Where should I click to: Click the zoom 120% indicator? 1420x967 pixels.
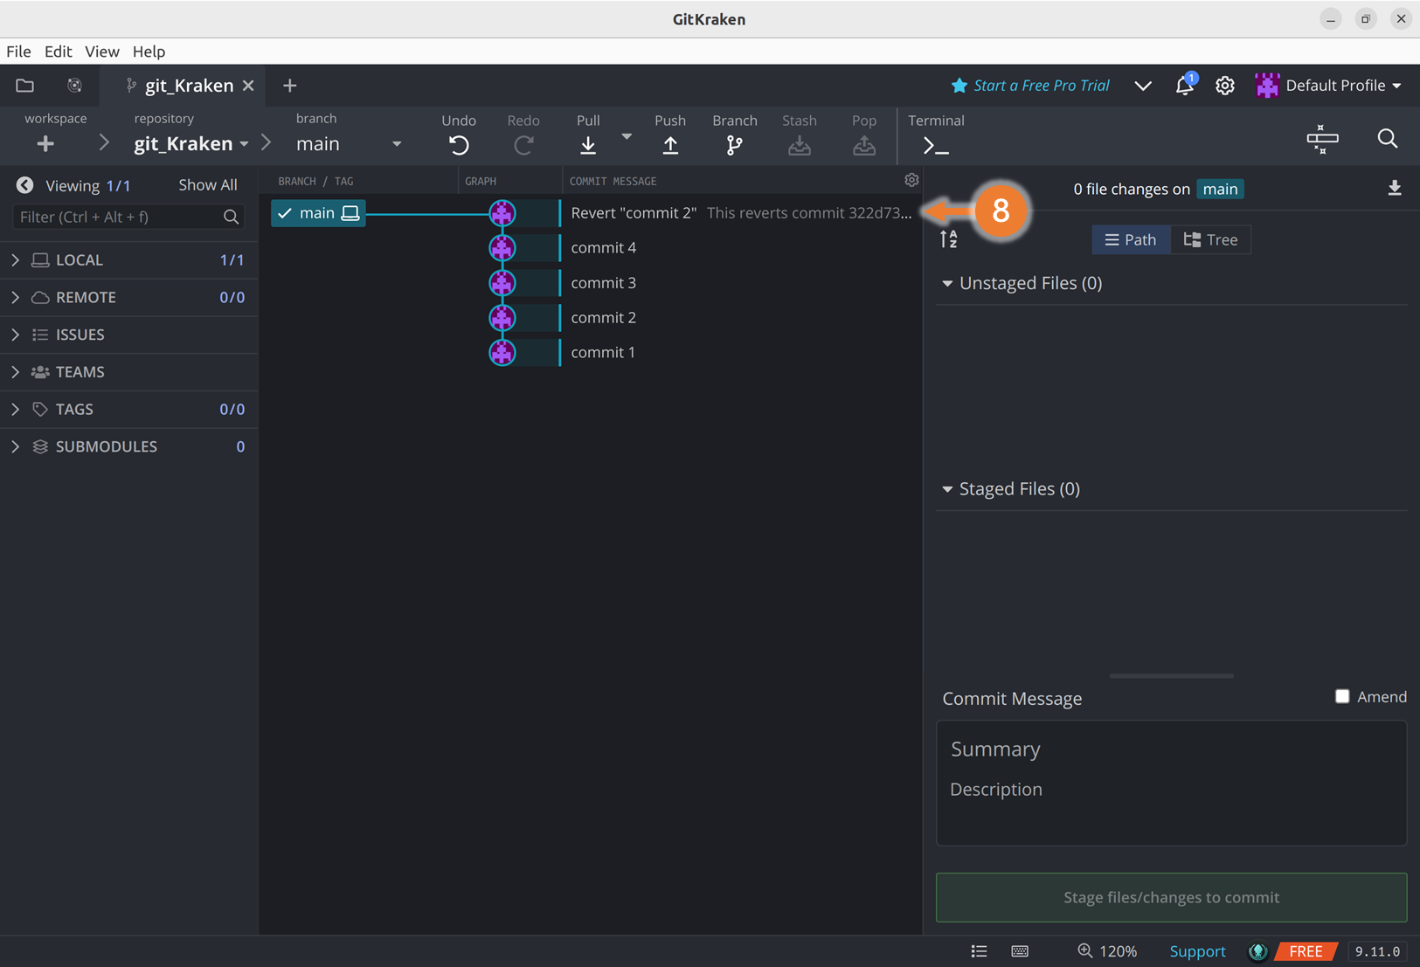click(x=1106, y=950)
